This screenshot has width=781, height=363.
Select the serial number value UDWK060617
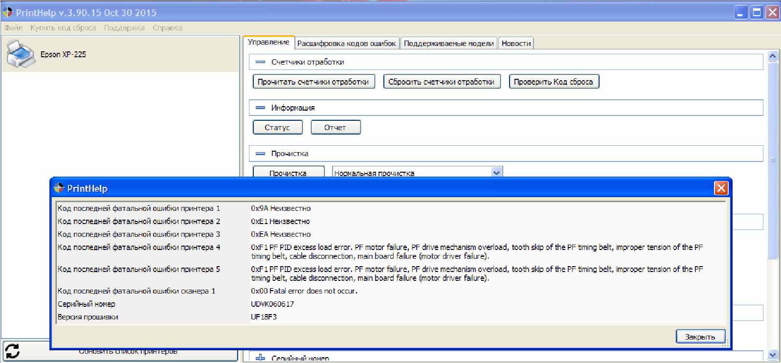272,304
